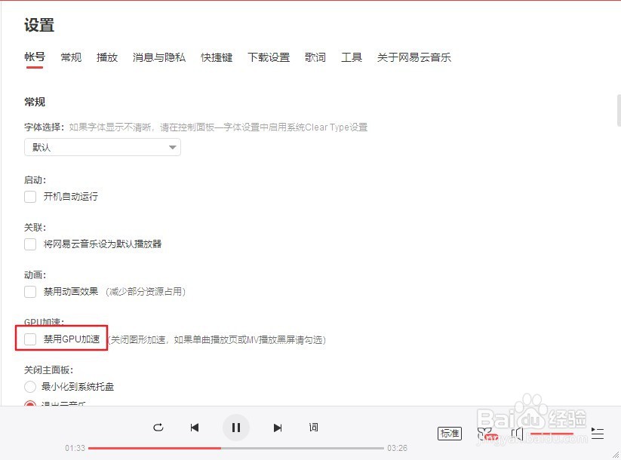Open 关于网易云音乐 tab

click(x=414, y=57)
